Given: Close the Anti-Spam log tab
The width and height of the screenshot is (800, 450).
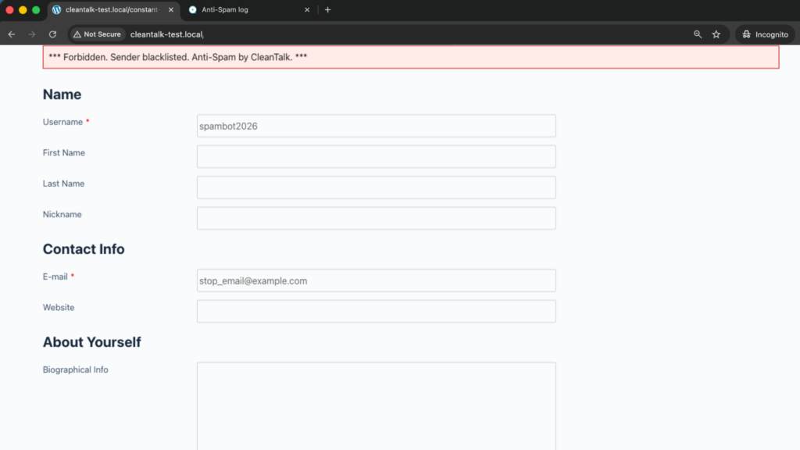Looking at the screenshot, I should [307, 9].
